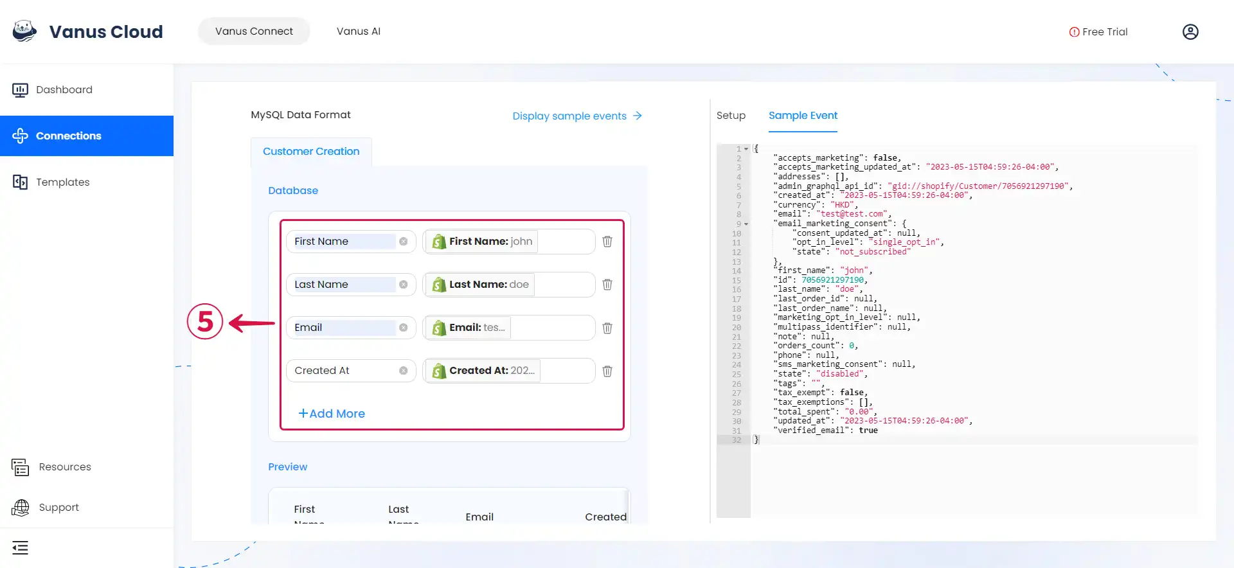This screenshot has width=1234, height=568.
Task: Click the +Add More button
Action: point(332,414)
